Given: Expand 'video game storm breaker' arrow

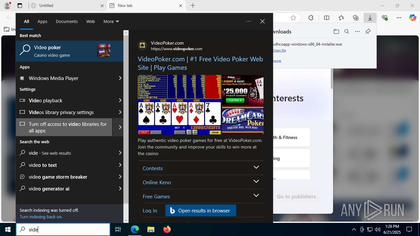Looking at the screenshot, I should [120, 177].
